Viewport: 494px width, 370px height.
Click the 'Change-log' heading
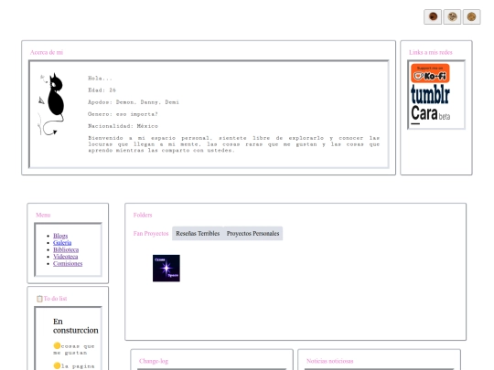(154, 361)
